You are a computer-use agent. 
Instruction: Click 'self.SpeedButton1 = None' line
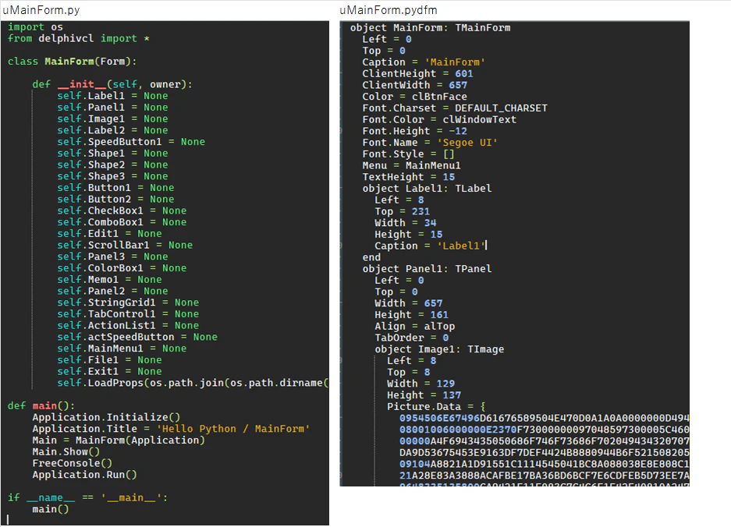131,142
